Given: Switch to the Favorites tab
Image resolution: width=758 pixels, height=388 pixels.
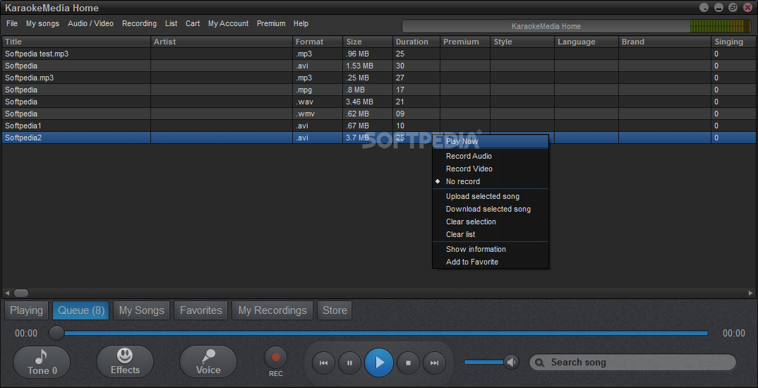Looking at the screenshot, I should pos(201,310).
